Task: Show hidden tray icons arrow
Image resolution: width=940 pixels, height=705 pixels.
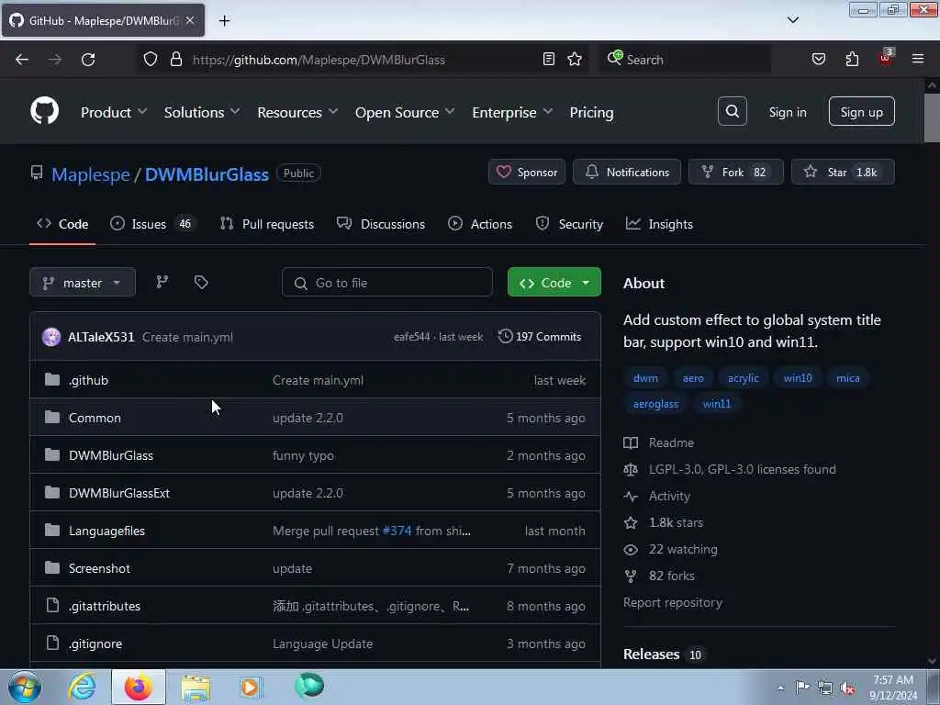Action: point(780,688)
